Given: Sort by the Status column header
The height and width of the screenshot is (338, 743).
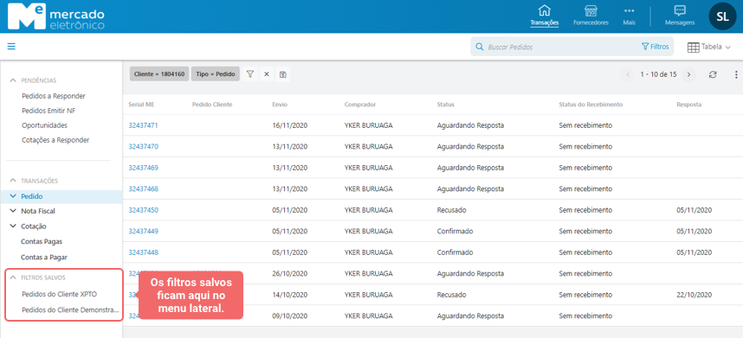Looking at the screenshot, I should coord(445,105).
